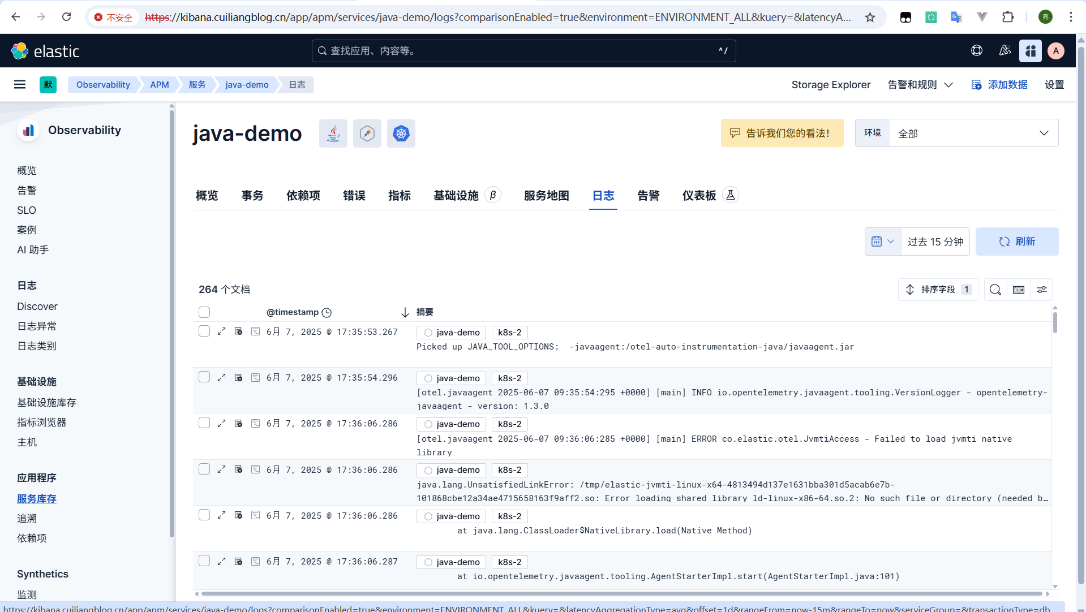
Task: Expand the 17:36:06.287 log row
Action: [222, 561]
